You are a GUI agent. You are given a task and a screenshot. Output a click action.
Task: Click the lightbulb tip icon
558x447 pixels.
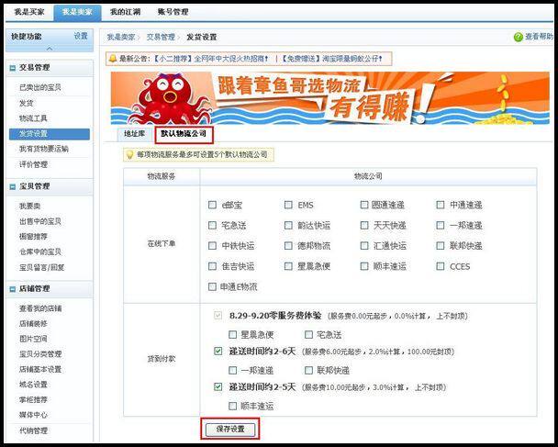click(x=129, y=155)
